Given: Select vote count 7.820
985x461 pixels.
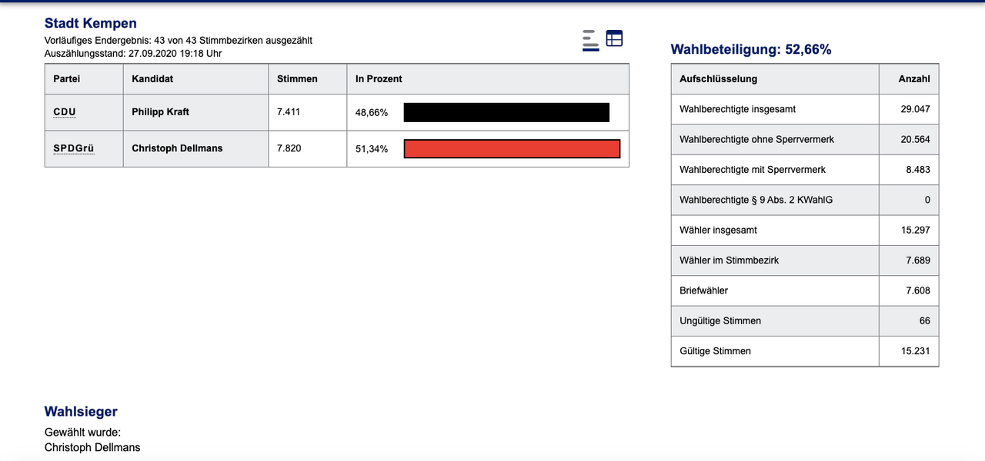Looking at the screenshot, I should [289, 148].
